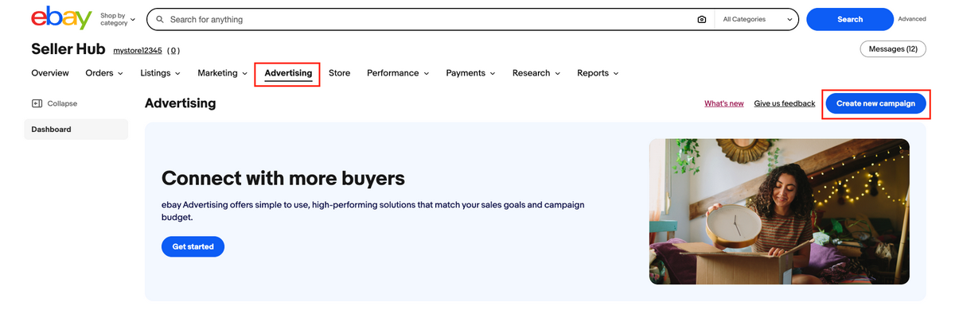Click the Connect with more buyers headline
The image size is (955, 321).
[x=283, y=177]
